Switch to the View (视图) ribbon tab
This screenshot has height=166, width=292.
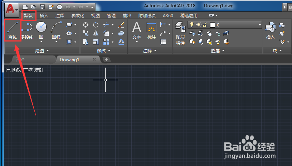96,16
